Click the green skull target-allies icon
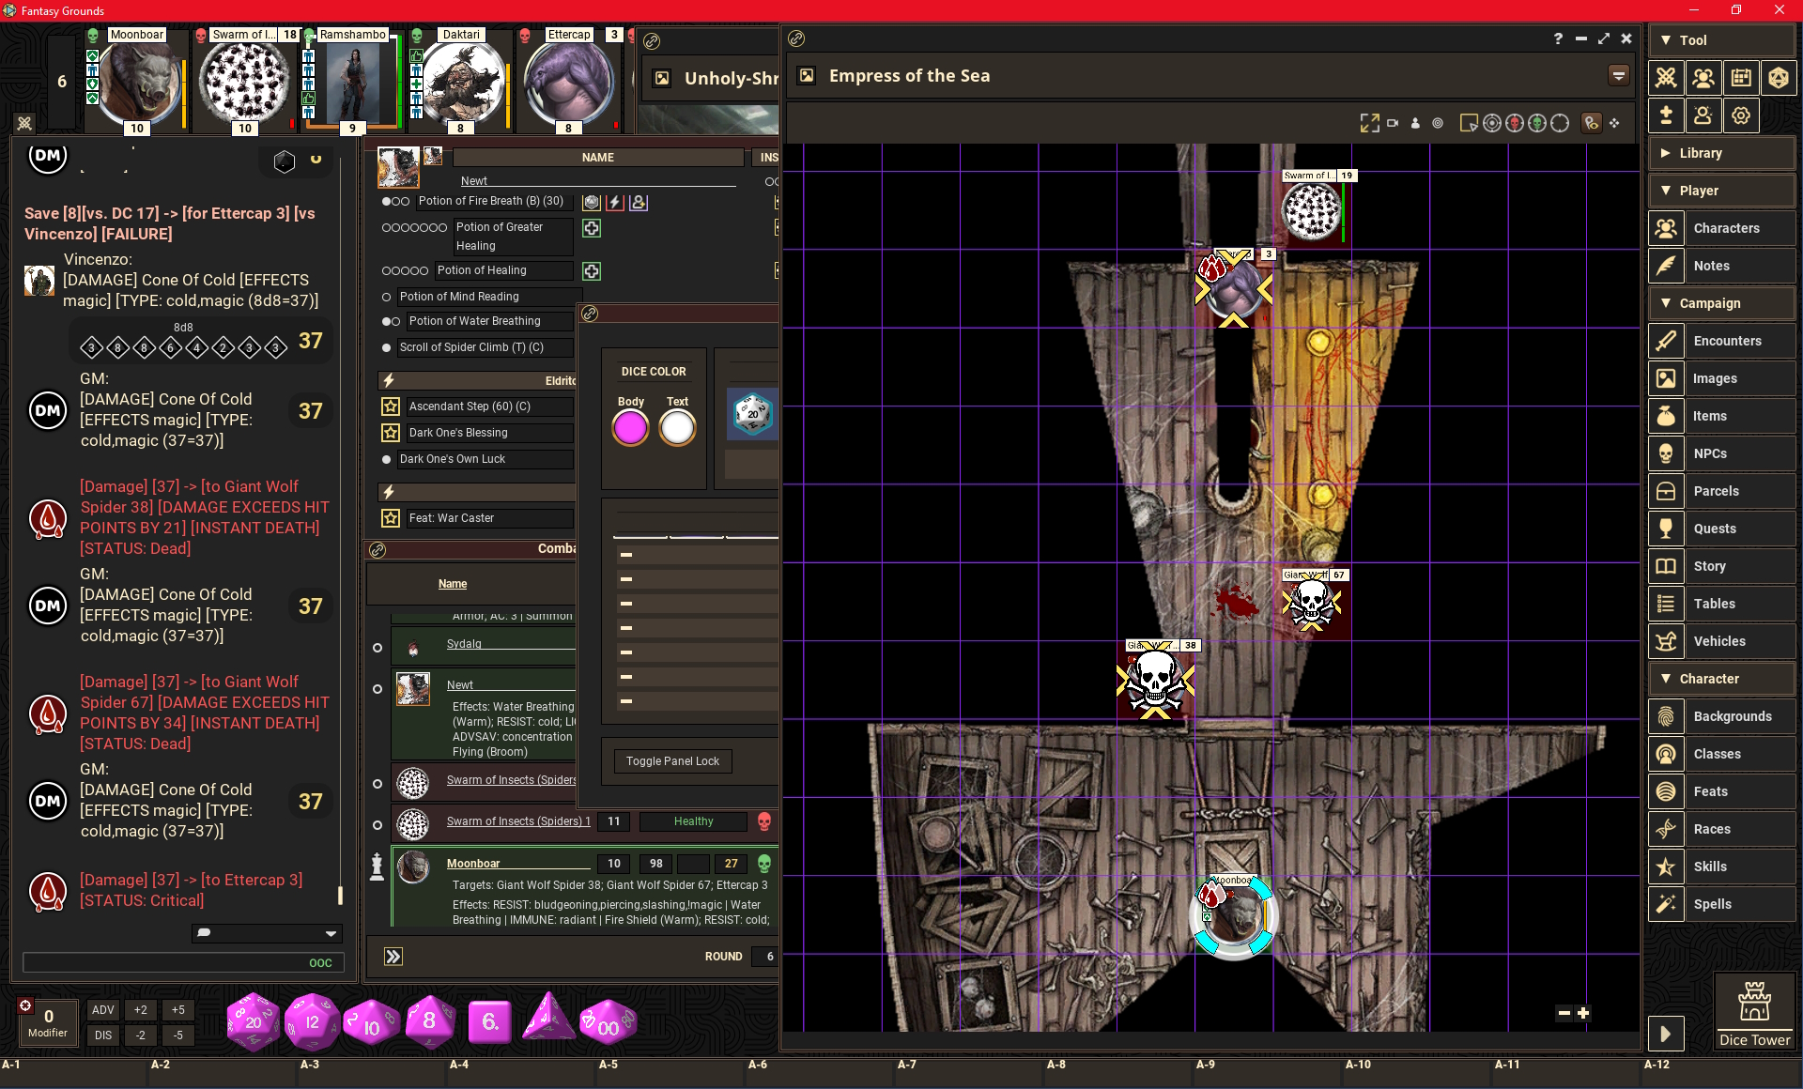 (1537, 123)
